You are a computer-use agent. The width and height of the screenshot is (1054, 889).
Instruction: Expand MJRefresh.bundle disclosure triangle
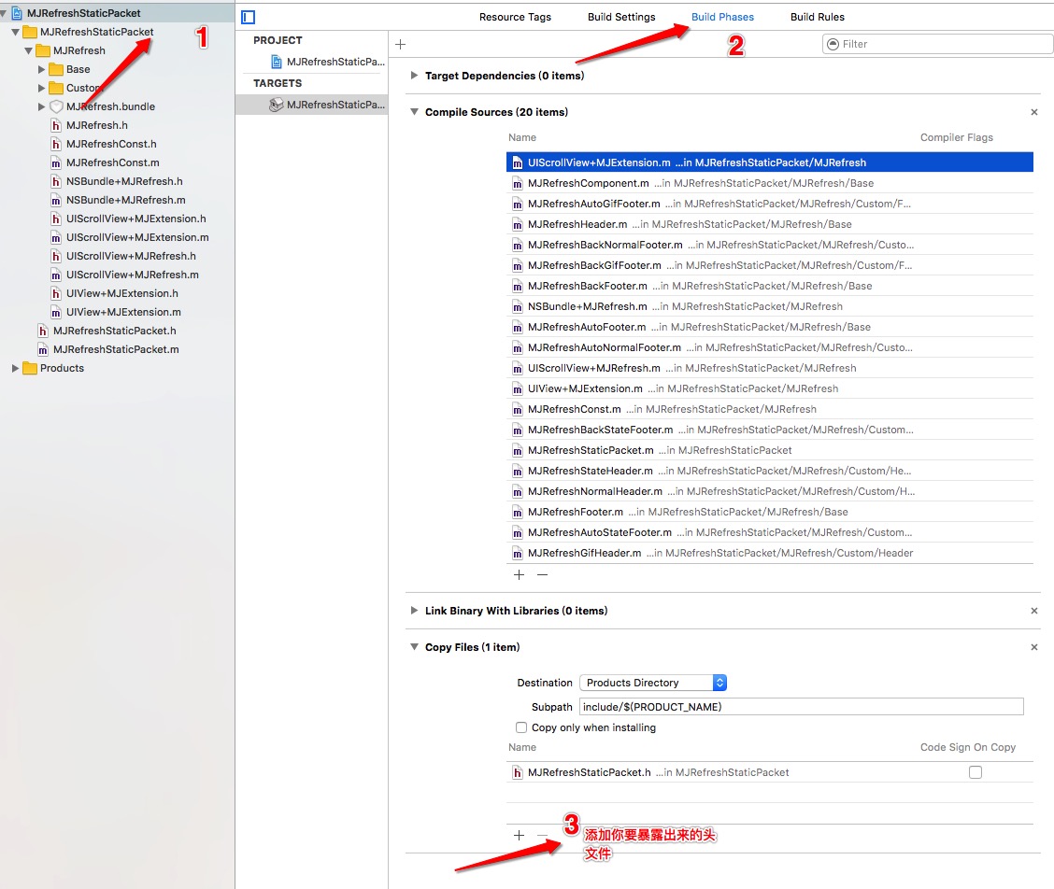[x=42, y=106]
